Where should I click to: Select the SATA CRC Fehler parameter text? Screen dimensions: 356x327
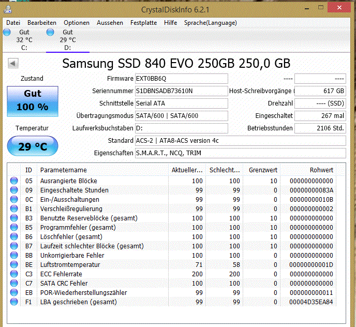64,283
